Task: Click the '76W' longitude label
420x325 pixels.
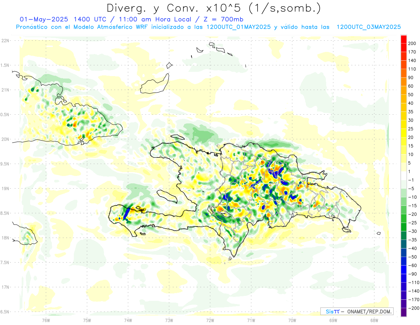Action: (x=46, y=320)
